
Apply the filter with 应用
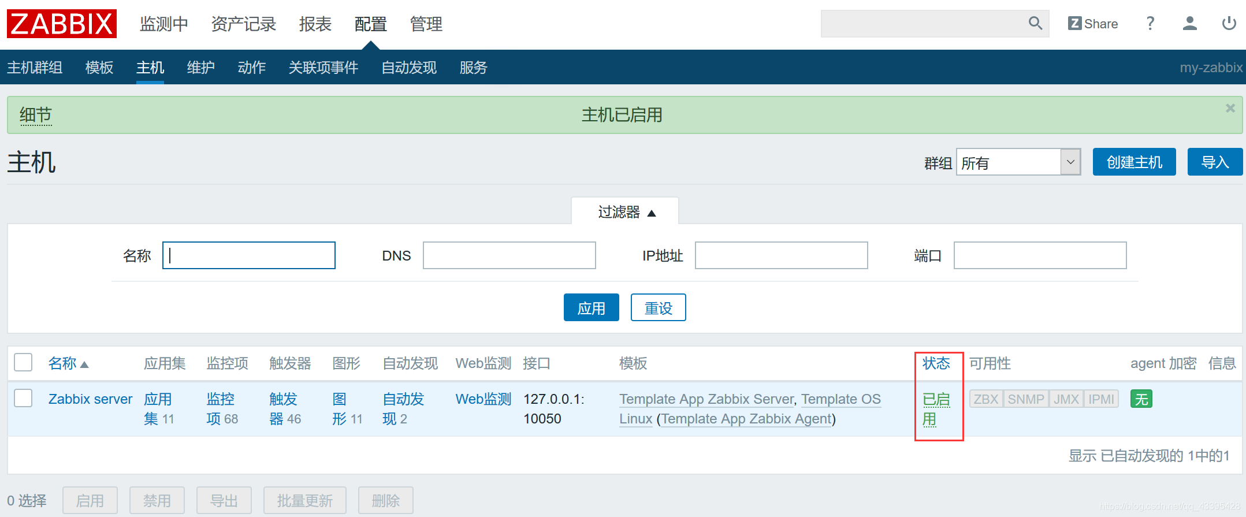coord(592,307)
